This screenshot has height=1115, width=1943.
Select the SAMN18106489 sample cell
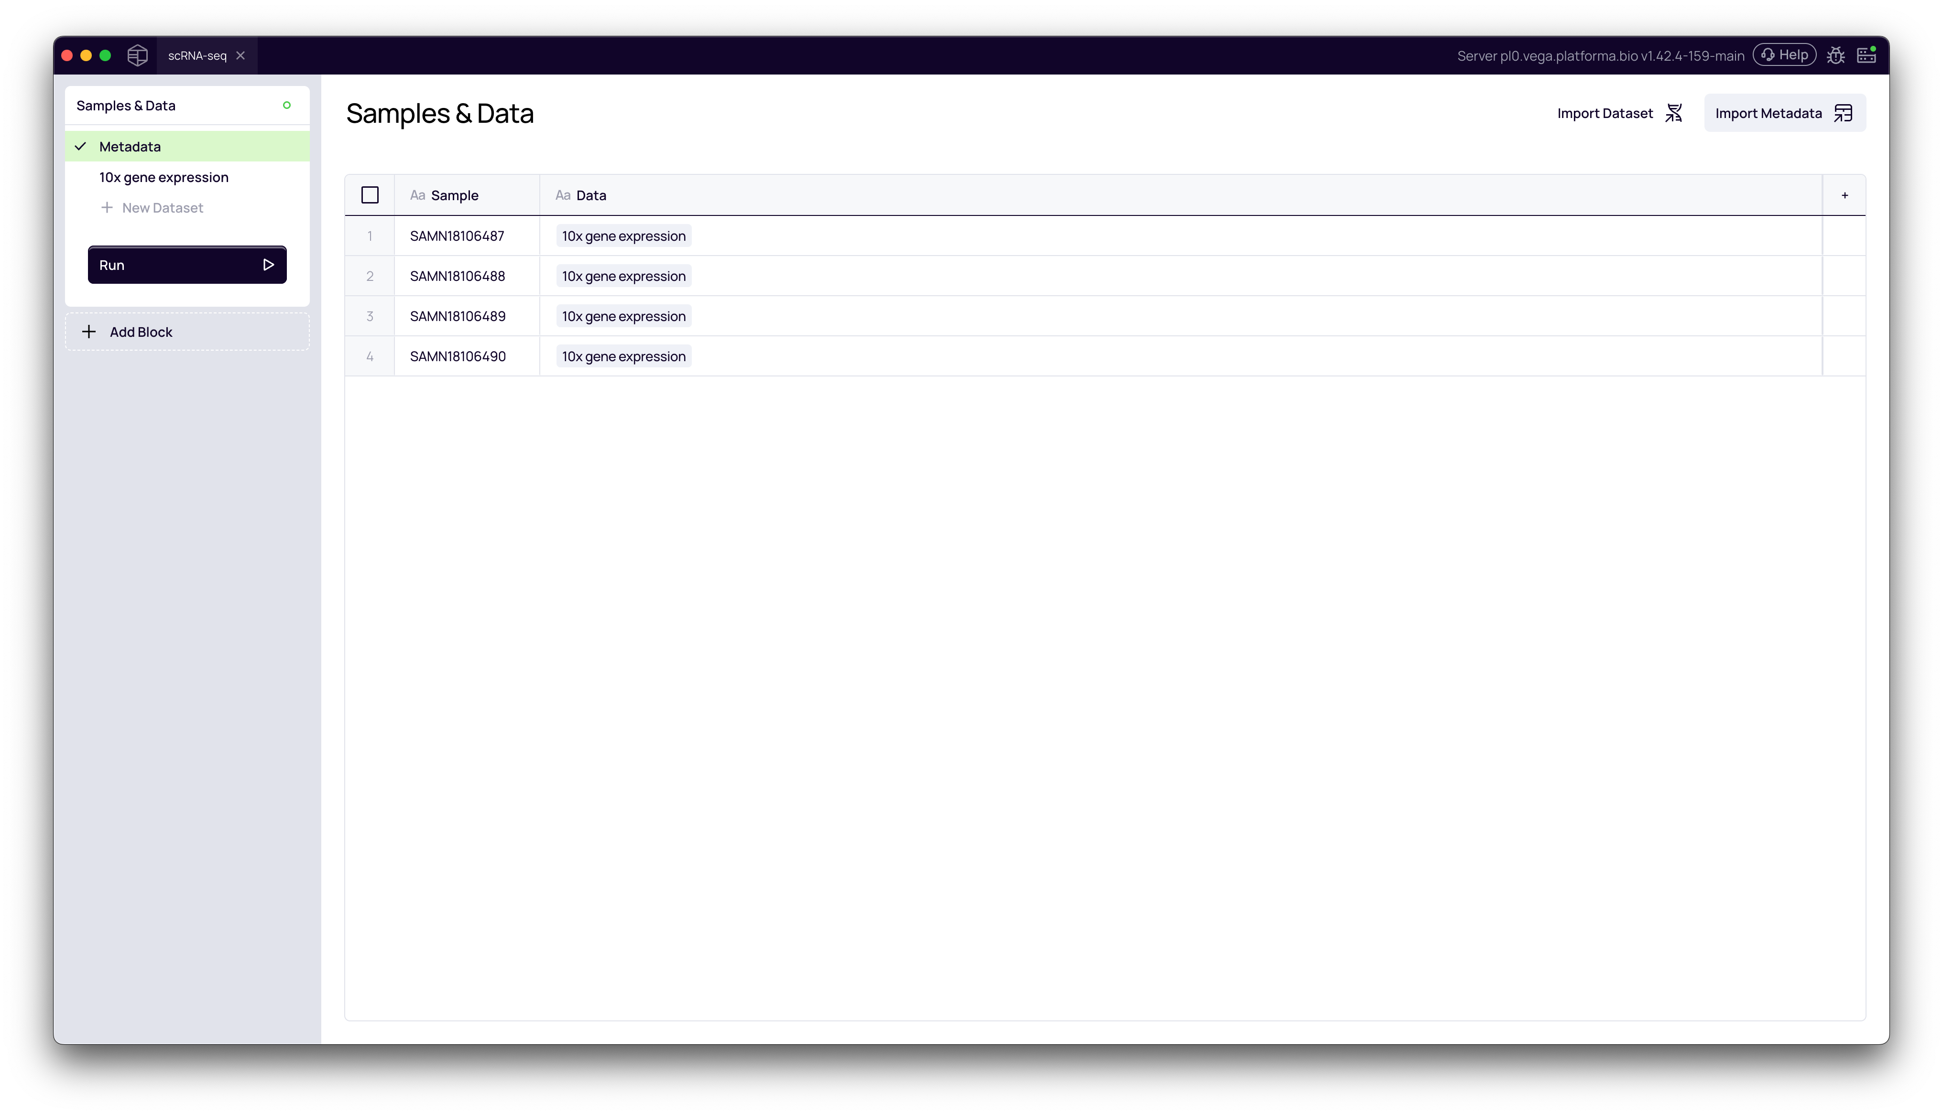point(458,316)
